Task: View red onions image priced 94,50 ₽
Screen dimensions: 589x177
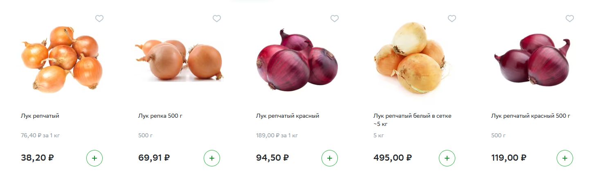Action: pos(297,60)
